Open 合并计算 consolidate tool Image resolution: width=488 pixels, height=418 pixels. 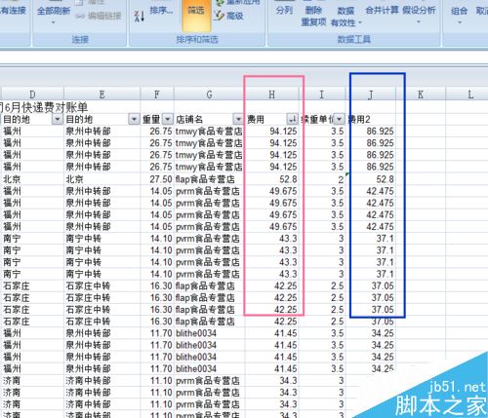coord(382,11)
